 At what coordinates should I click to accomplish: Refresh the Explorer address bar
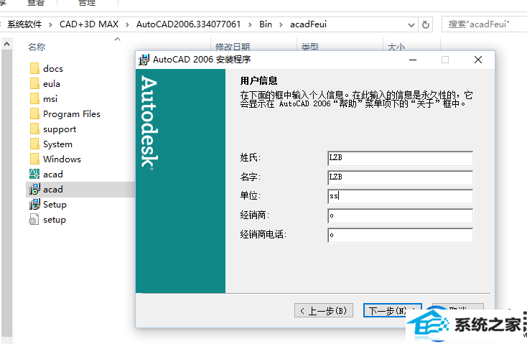(x=426, y=24)
